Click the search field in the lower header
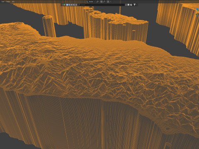 (102, 5)
